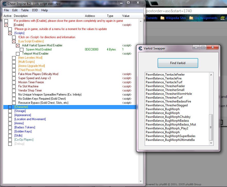Enable the Fix Slot Machine checkbox
The image size is (227, 187).
(14, 87)
